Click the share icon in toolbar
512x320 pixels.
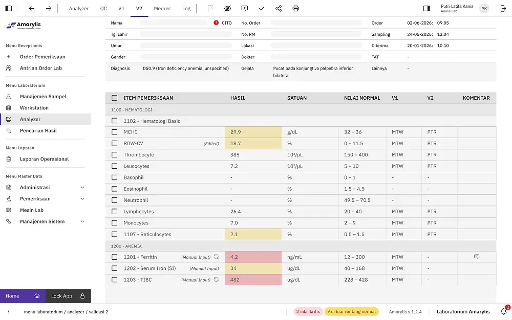(279, 9)
